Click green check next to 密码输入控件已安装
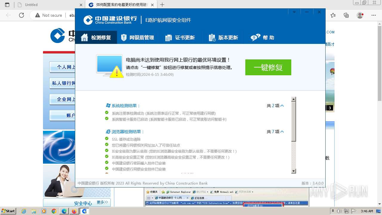Viewport: 382px width, 215px height. tap(107, 162)
